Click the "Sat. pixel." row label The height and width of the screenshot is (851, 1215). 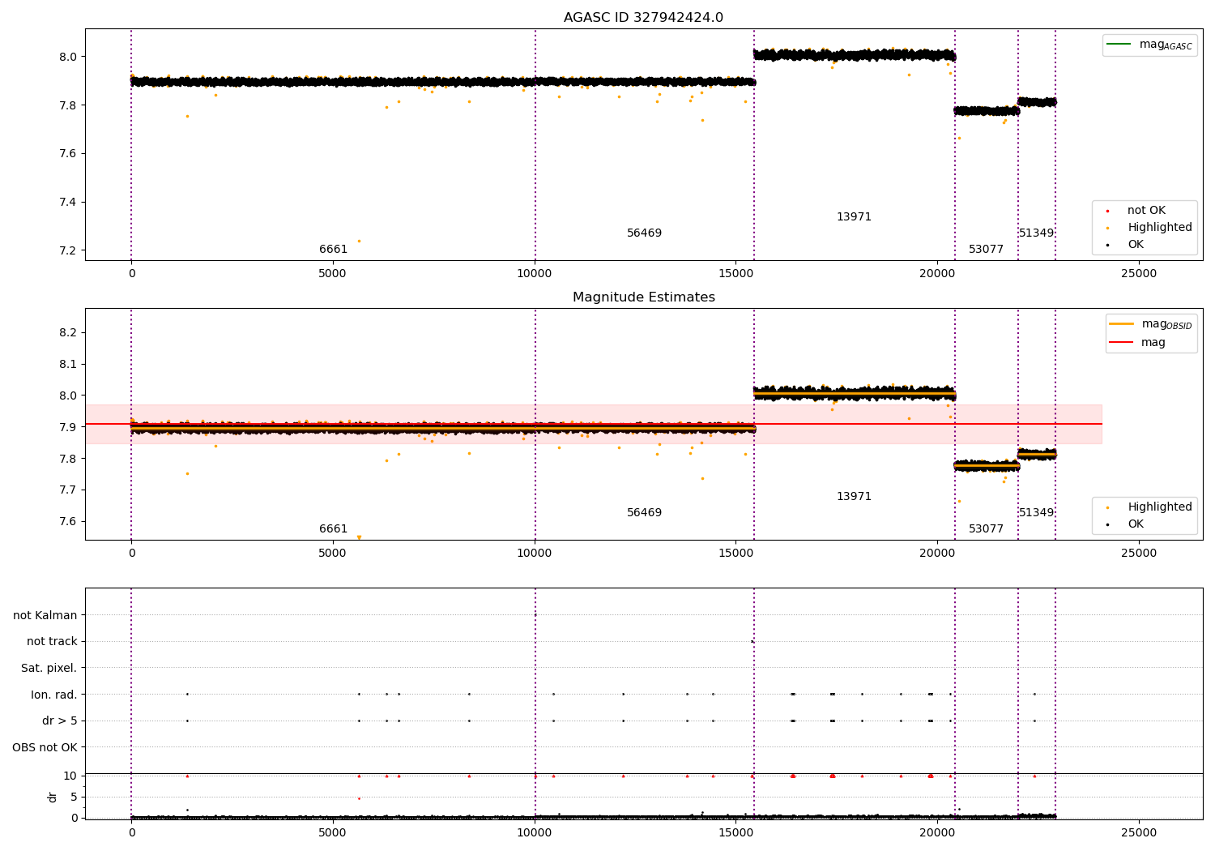coord(49,668)
